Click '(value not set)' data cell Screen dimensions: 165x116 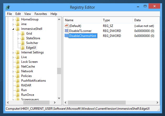144,26
